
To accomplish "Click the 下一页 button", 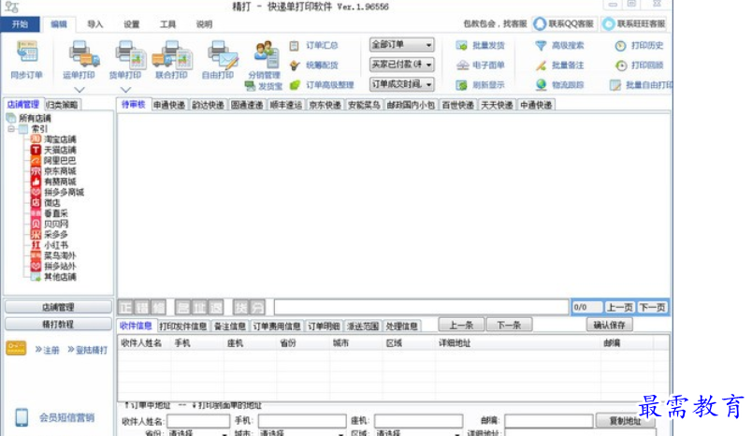I will pos(652,307).
